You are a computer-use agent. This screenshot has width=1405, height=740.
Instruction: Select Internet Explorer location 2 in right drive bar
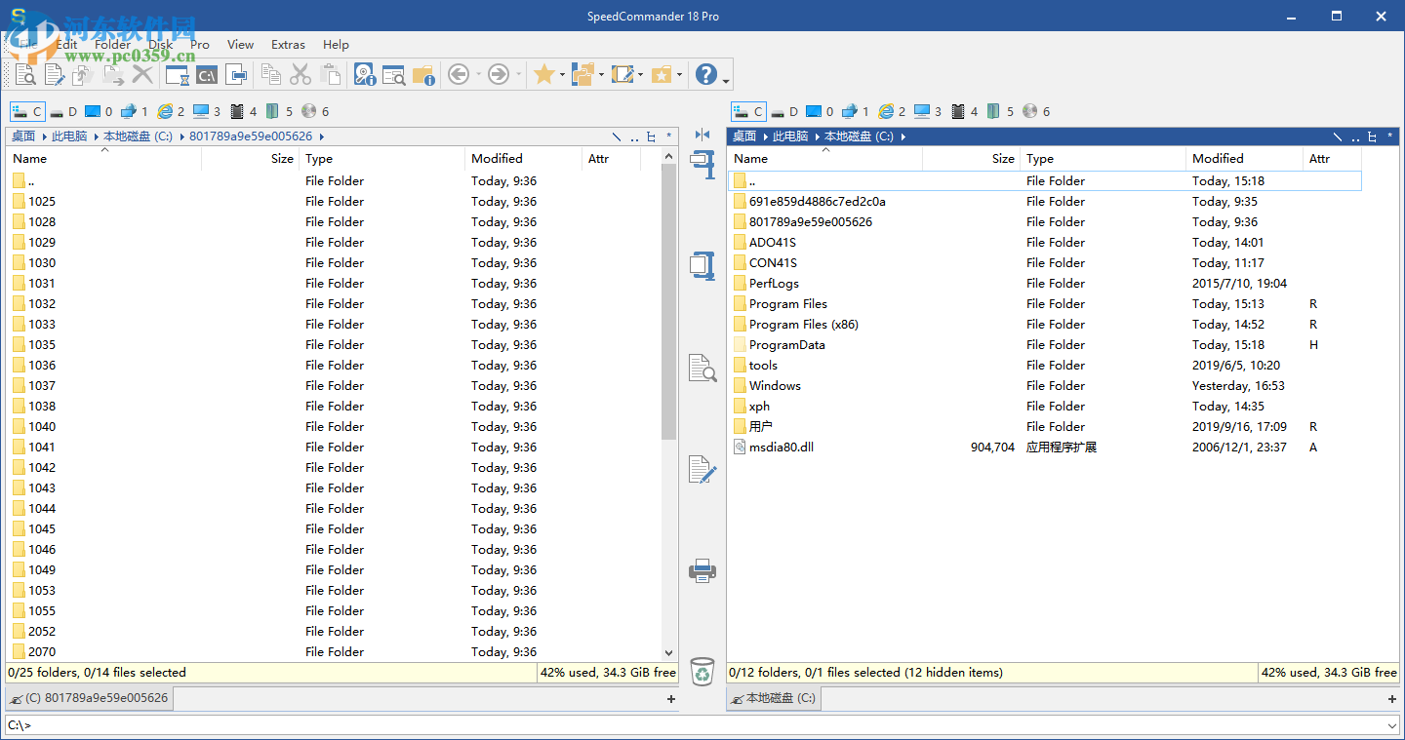[892, 112]
